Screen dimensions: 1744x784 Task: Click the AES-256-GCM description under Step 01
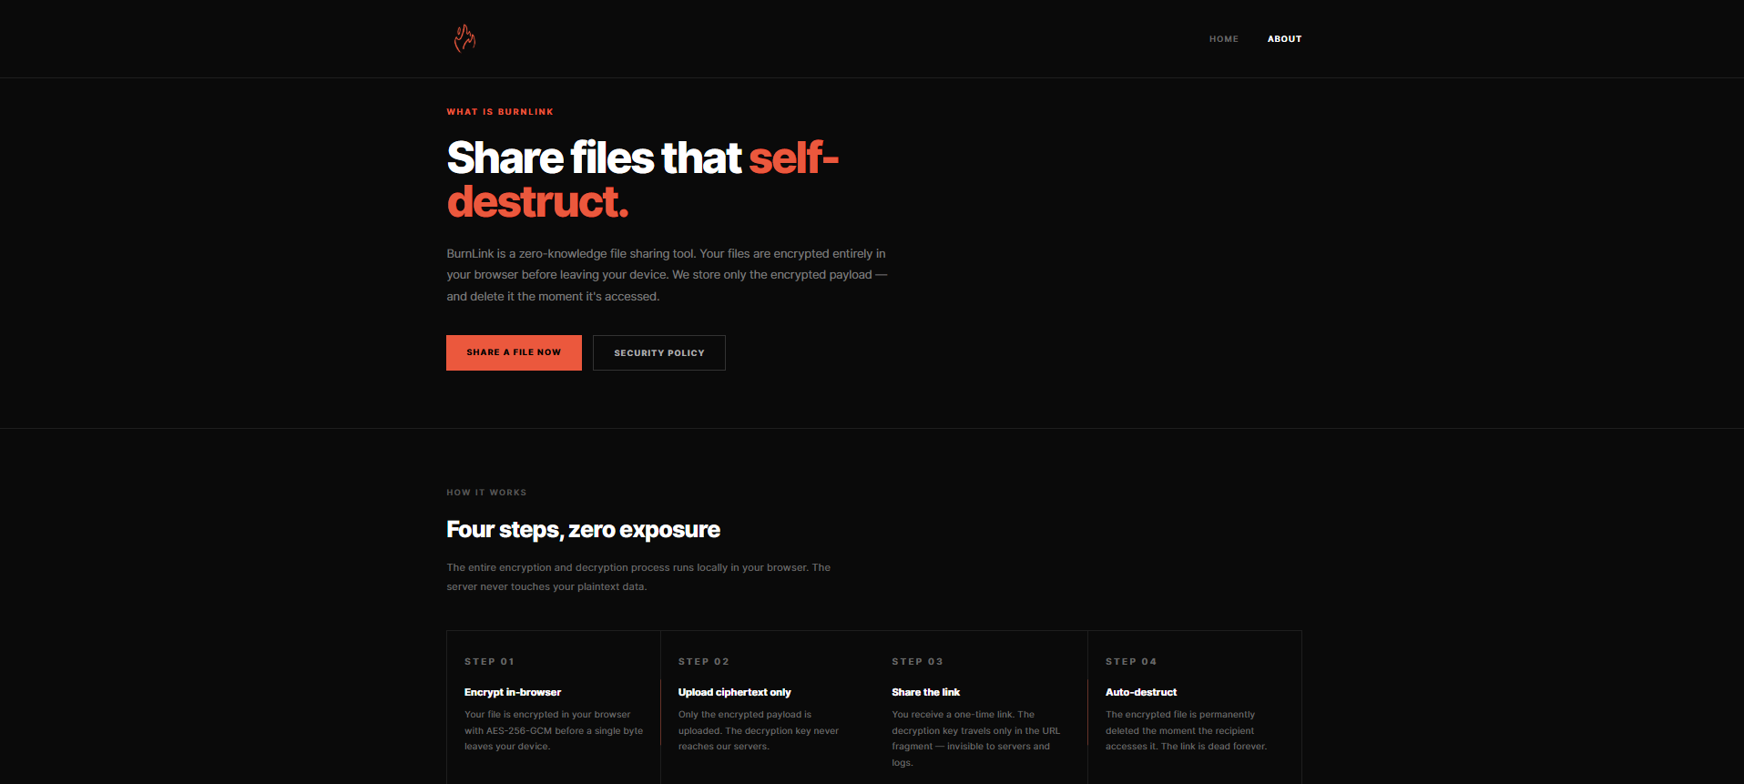click(554, 730)
